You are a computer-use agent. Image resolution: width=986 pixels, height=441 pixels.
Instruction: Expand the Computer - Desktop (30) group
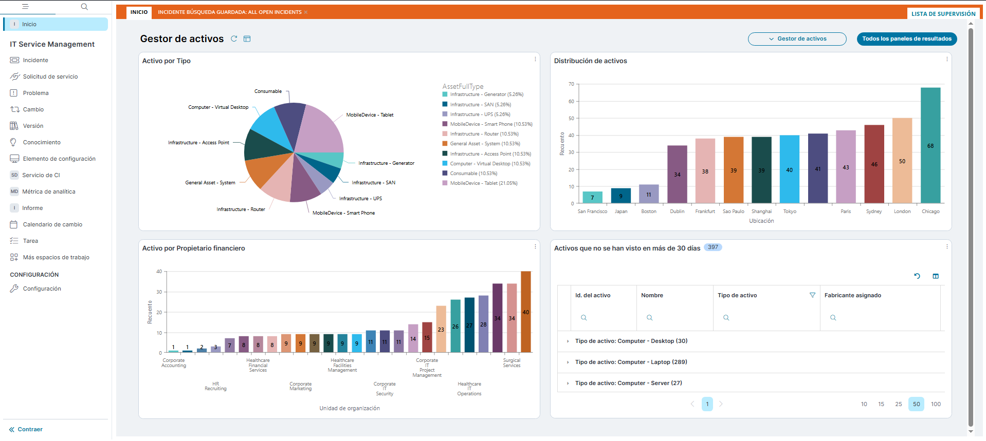coord(568,341)
